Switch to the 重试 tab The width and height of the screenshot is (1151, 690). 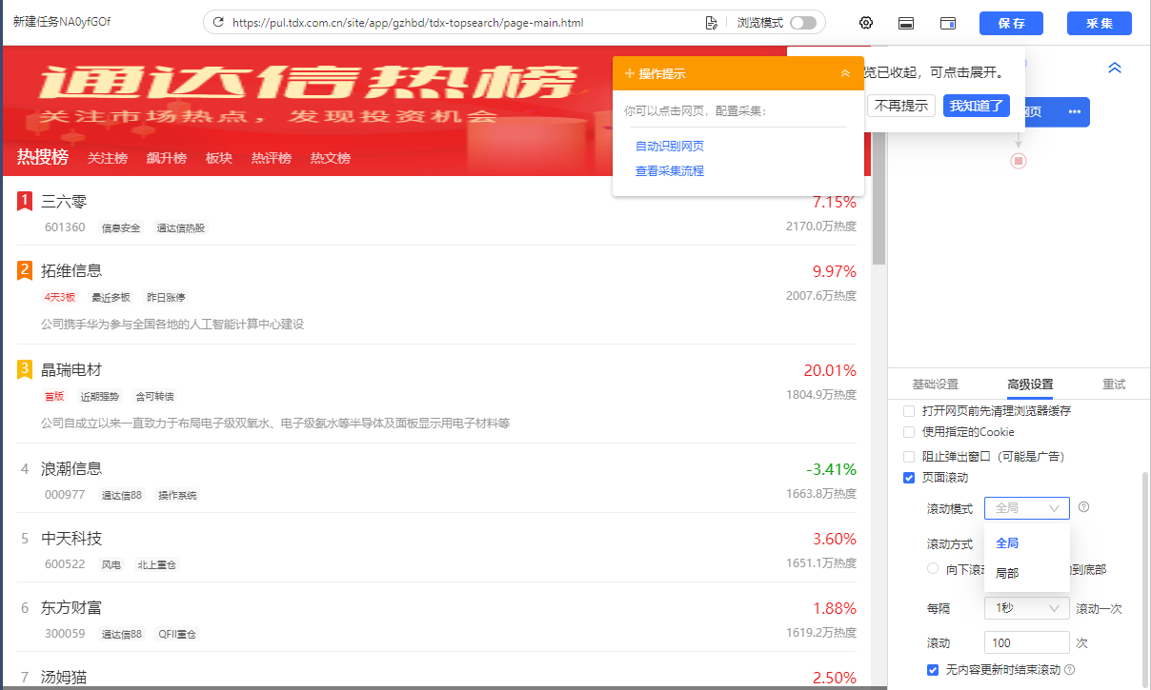(x=1114, y=384)
